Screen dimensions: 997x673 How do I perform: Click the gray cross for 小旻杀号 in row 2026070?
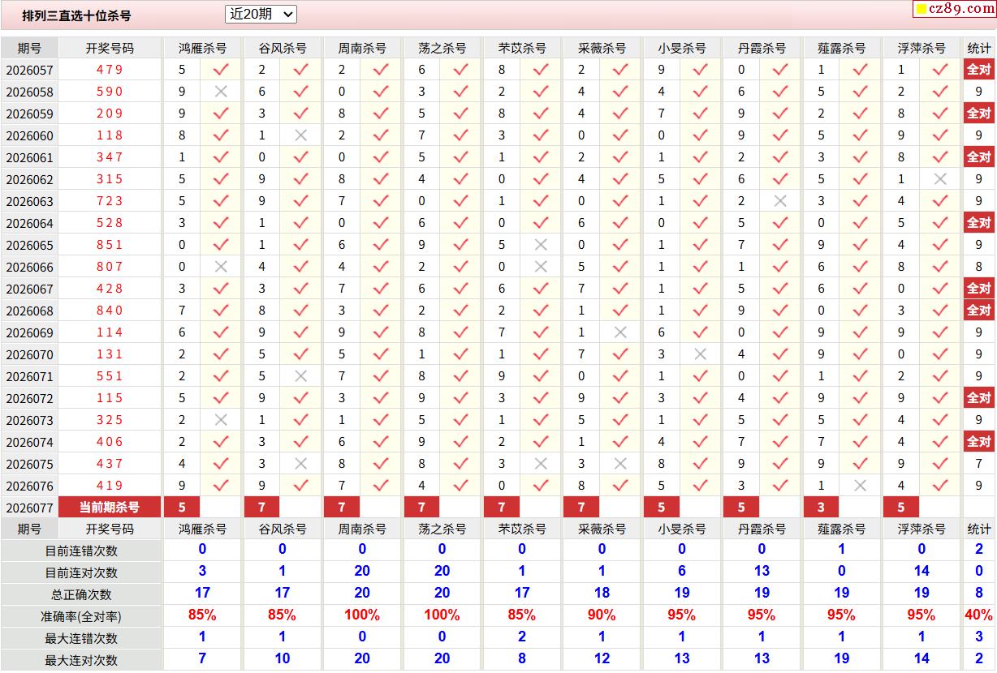click(700, 354)
